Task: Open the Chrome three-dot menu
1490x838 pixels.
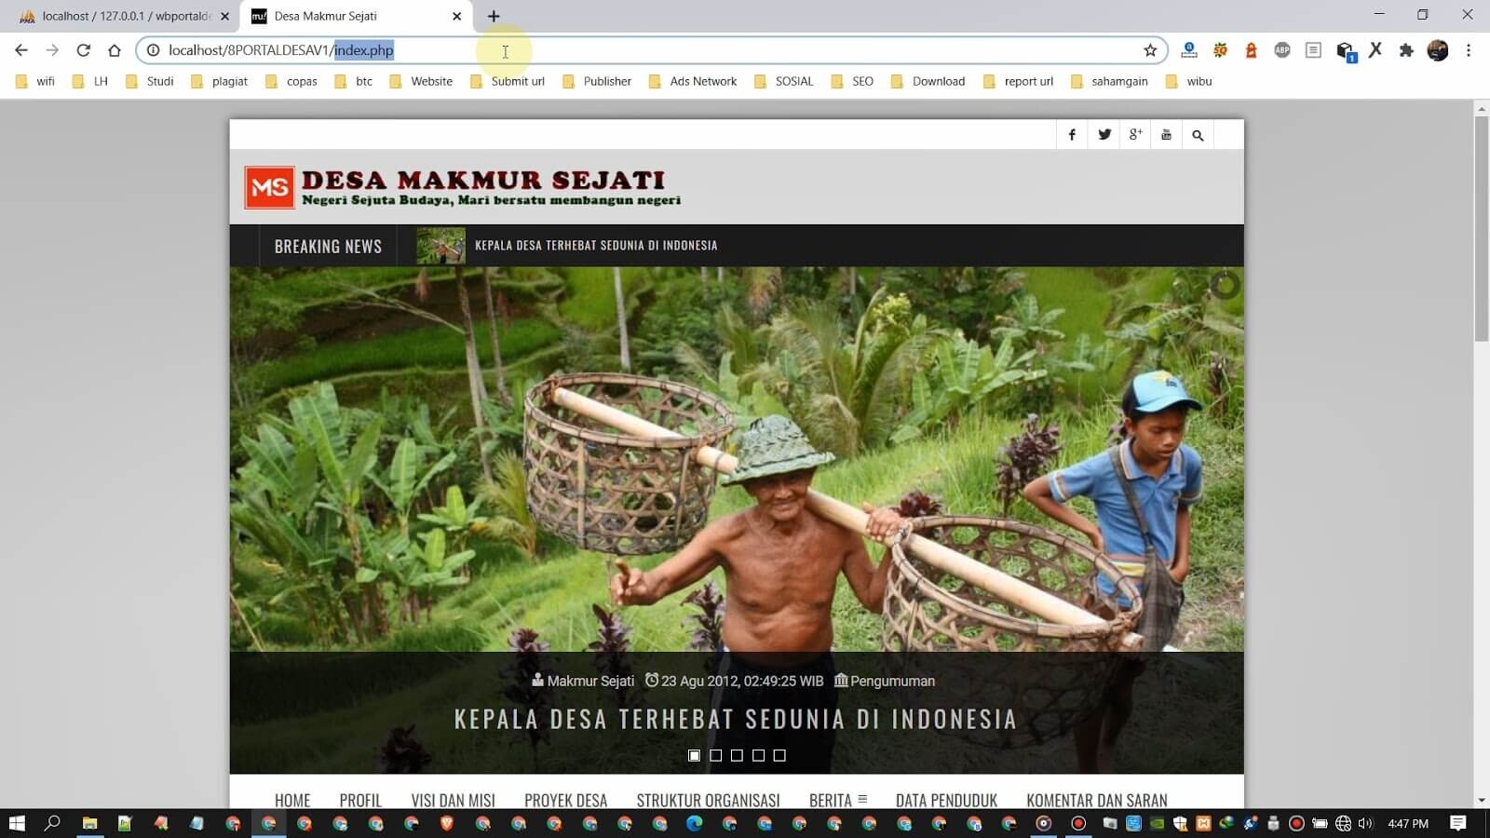Action: click(1469, 50)
